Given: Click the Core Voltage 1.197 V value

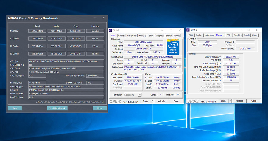Looking at the screenshot, I should pos(157,52).
